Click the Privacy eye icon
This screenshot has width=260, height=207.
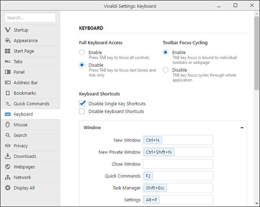(x=8, y=146)
